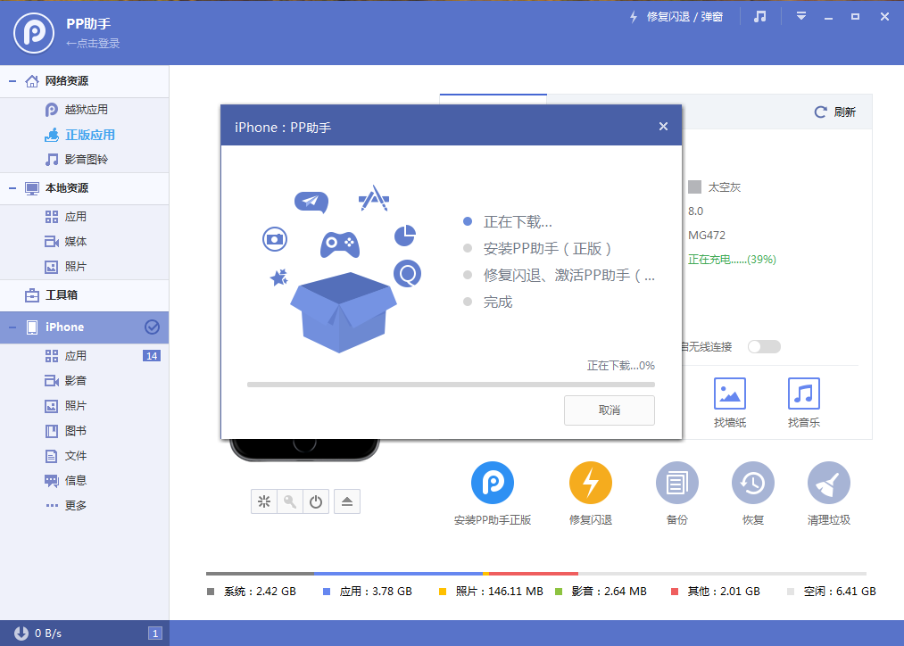The image size is (904, 646).
Task: Collapse the 网络资源 section
Action: tap(12, 81)
